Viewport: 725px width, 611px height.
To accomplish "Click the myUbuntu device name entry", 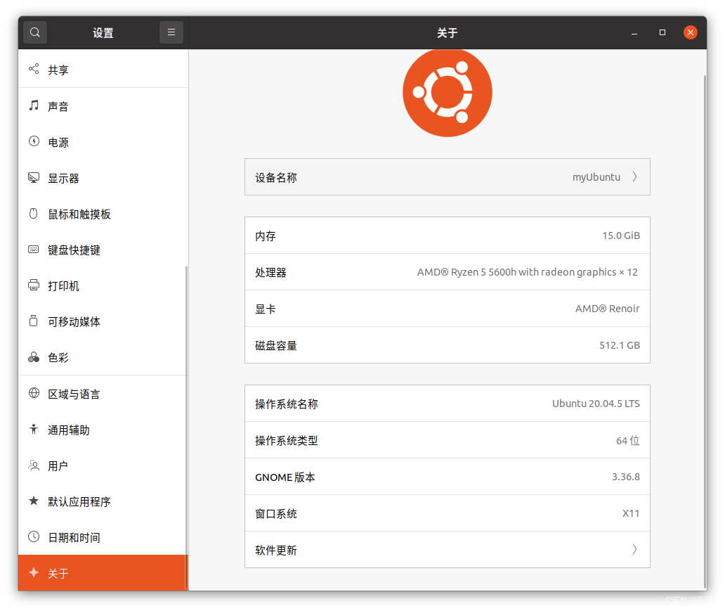I will pos(596,176).
